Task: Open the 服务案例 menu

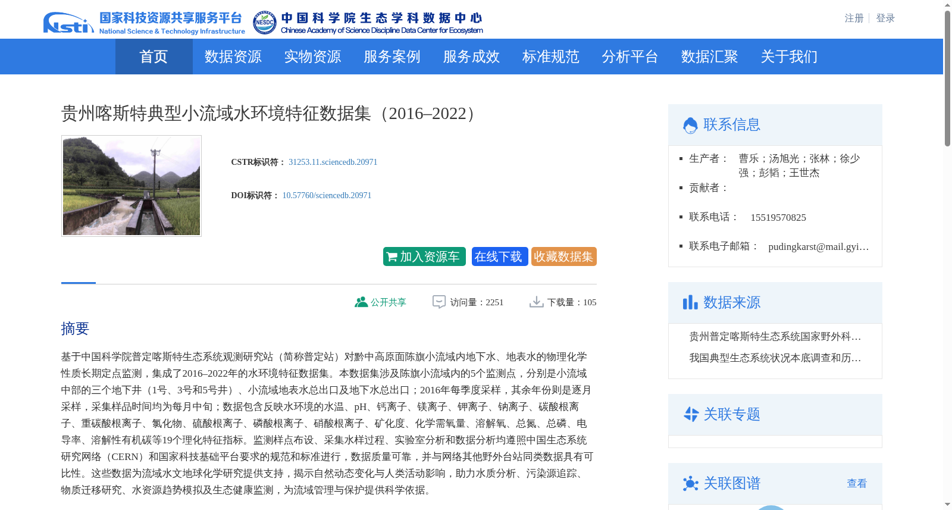Action: [x=392, y=57]
